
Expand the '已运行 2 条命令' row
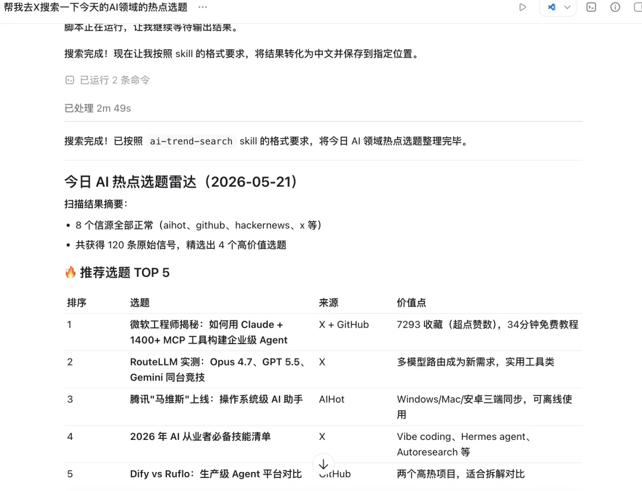click(x=107, y=80)
